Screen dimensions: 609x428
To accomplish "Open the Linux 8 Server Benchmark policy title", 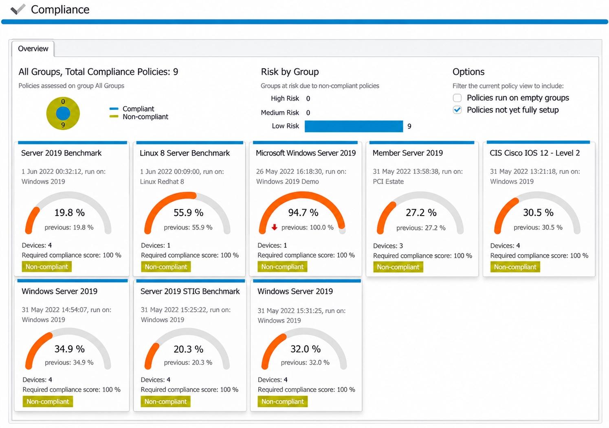I will pyautogui.click(x=185, y=153).
